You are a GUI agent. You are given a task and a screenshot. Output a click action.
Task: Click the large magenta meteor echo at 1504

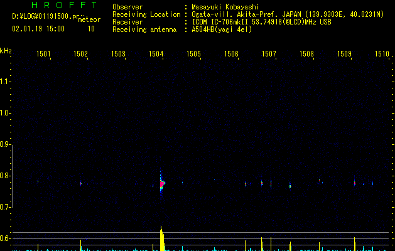click(162, 184)
